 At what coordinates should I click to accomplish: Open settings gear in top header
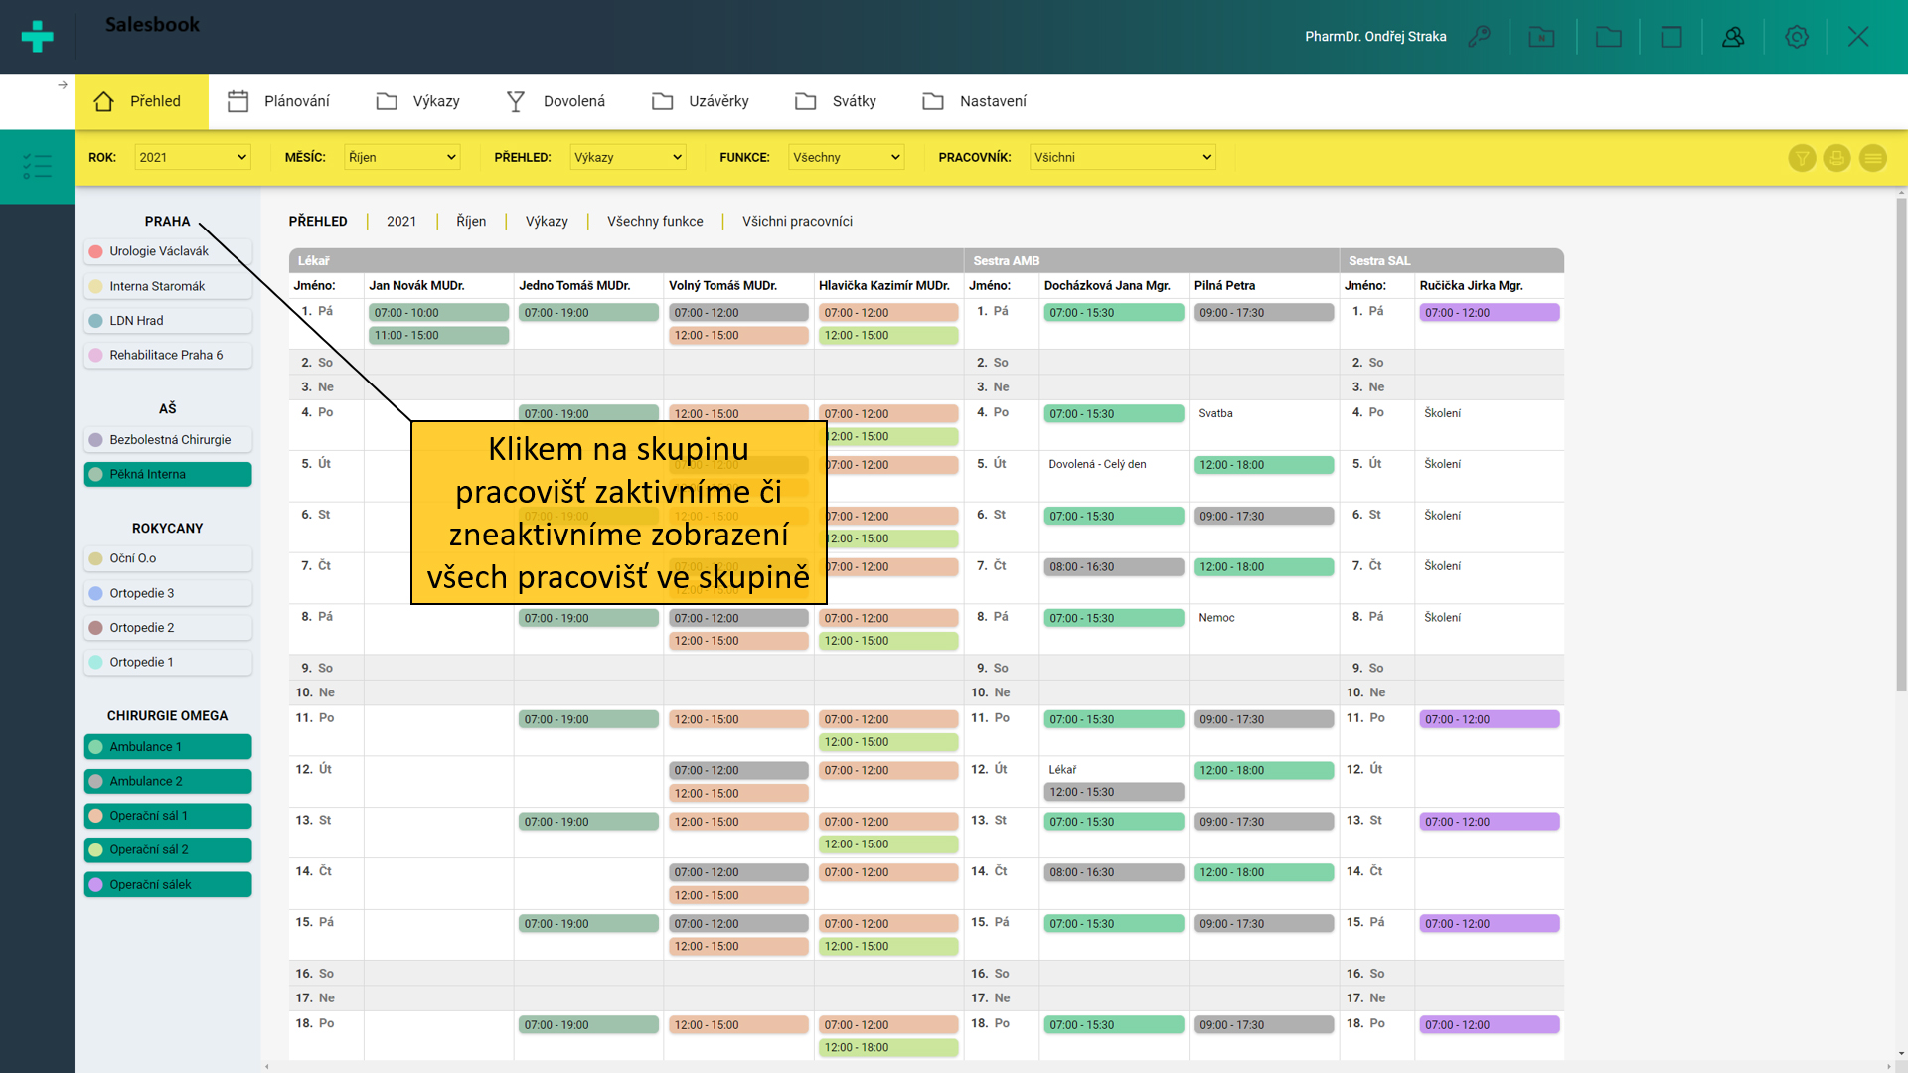[x=1796, y=37]
